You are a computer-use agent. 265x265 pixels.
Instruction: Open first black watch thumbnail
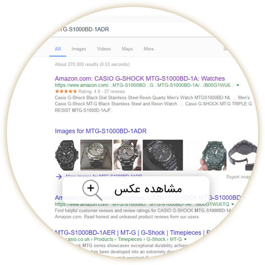(66, 155)
